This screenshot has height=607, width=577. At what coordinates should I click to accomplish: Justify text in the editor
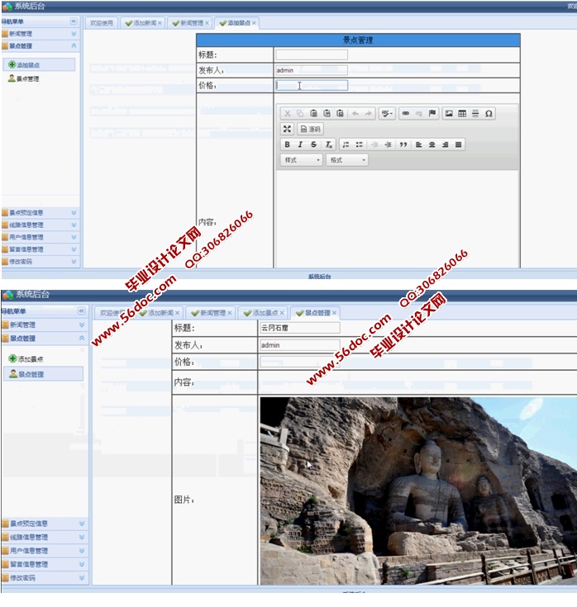point(459,145)
